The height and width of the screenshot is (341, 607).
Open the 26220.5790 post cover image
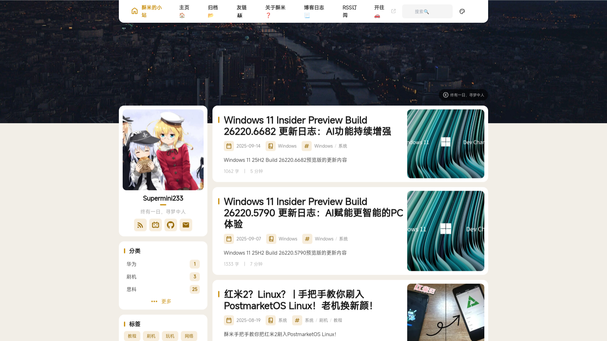446,231
